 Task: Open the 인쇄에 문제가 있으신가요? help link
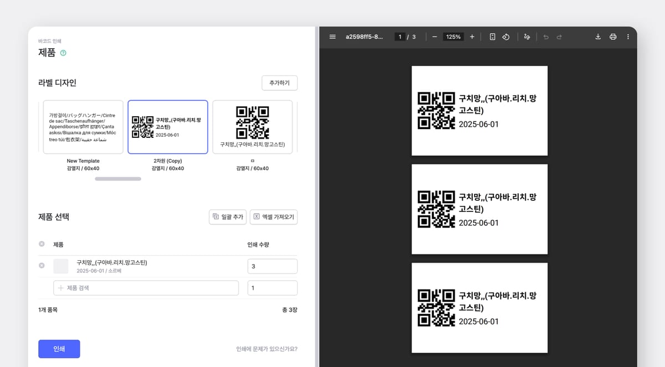pyautogui.click(x=265, y=349)
